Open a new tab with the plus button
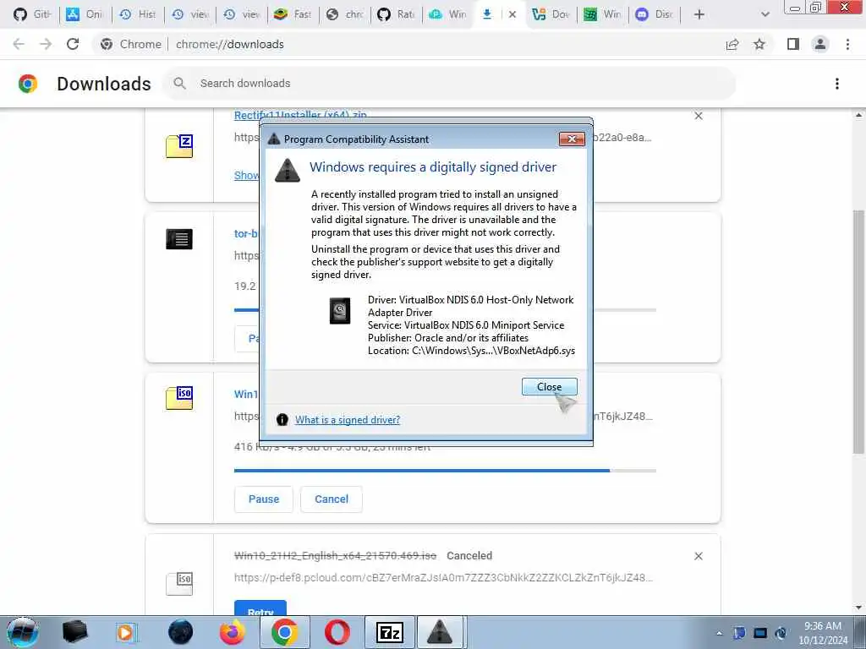Image resolution: width=866 pixels, height=649 pixels. pos(699,14)
